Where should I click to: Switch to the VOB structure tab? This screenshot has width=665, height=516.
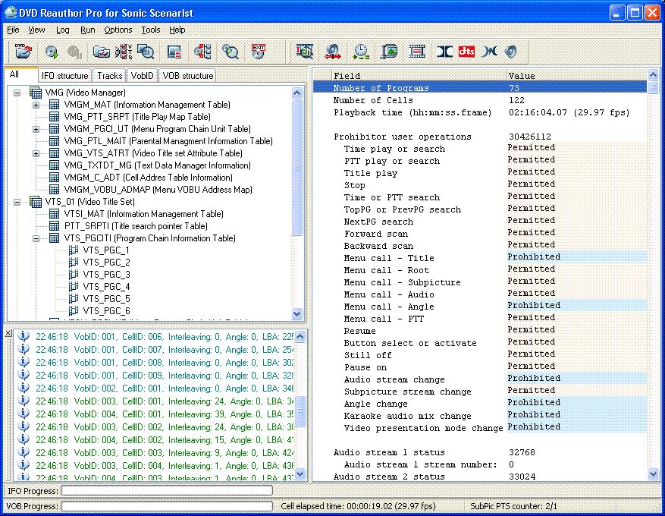click(x=188, y=76)
